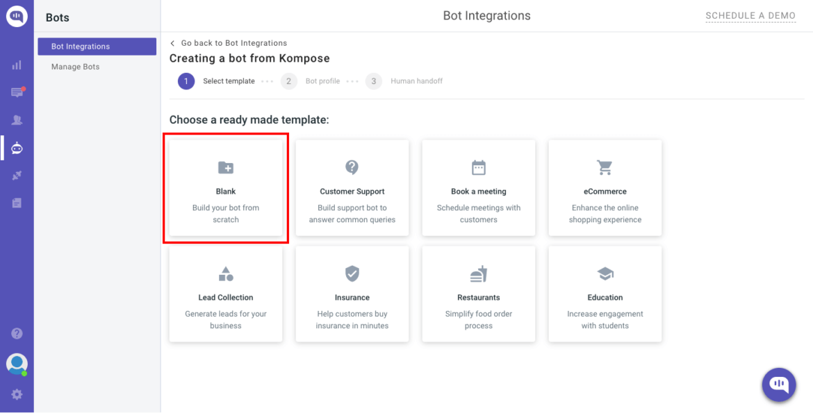Select the Blank template card

[x=225, y=187]
